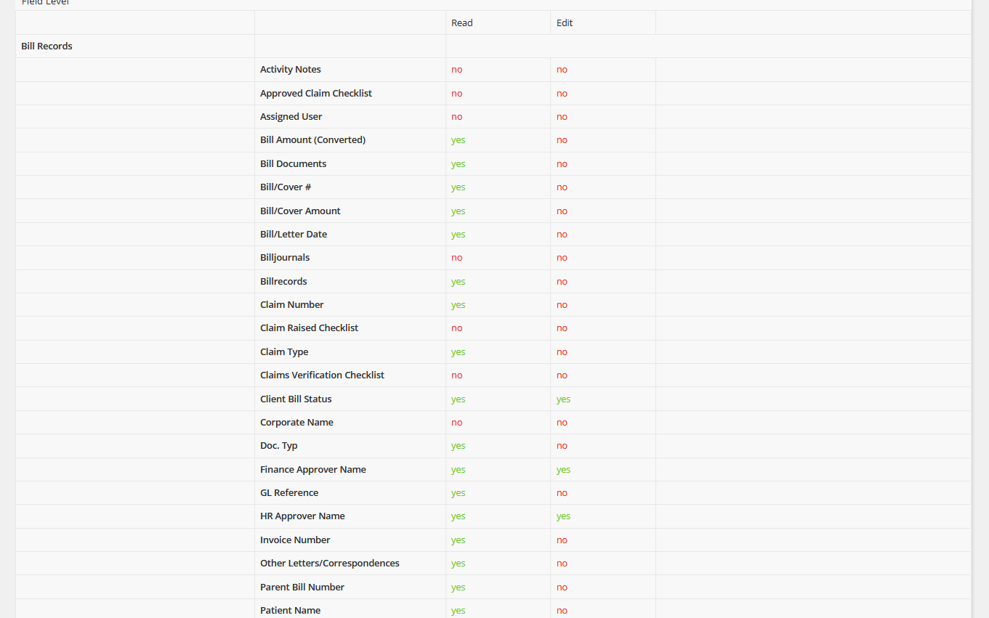Toggle Read permission for Claim Raised Checklist

(456, 328)
